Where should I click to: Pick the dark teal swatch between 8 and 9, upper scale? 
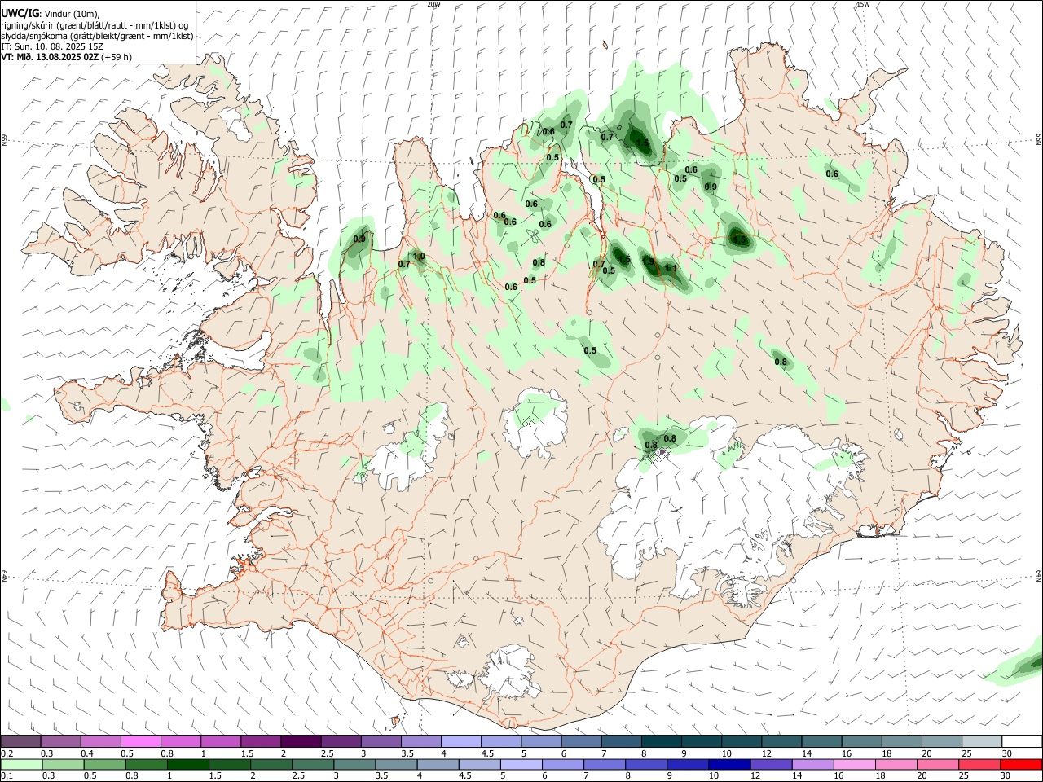click(x=662, y=741)
